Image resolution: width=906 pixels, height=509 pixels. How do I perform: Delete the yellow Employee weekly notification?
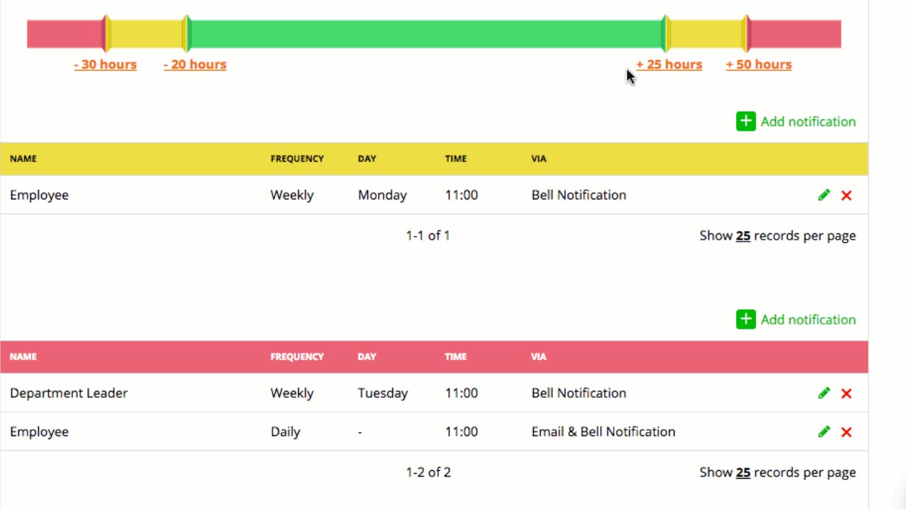click(x=847, y=195)
